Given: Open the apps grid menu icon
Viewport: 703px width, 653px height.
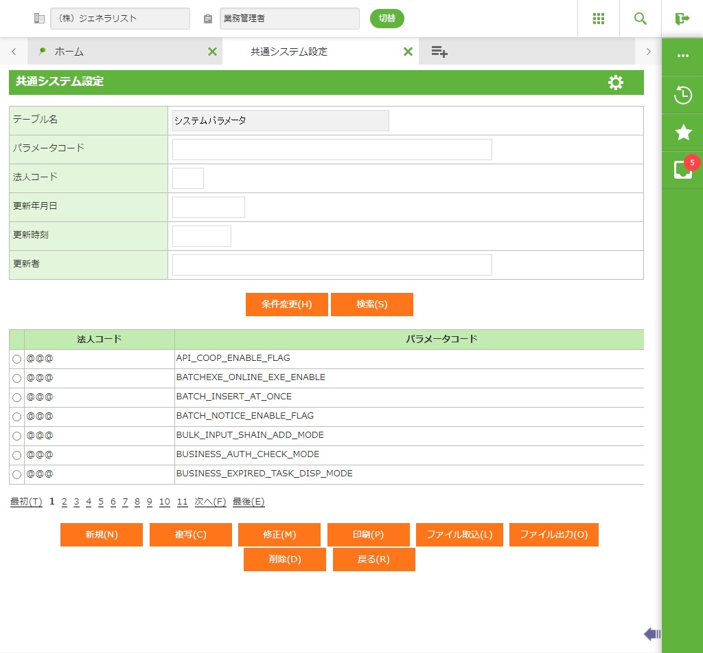Looking at the screenshot, I should (599, 19).
